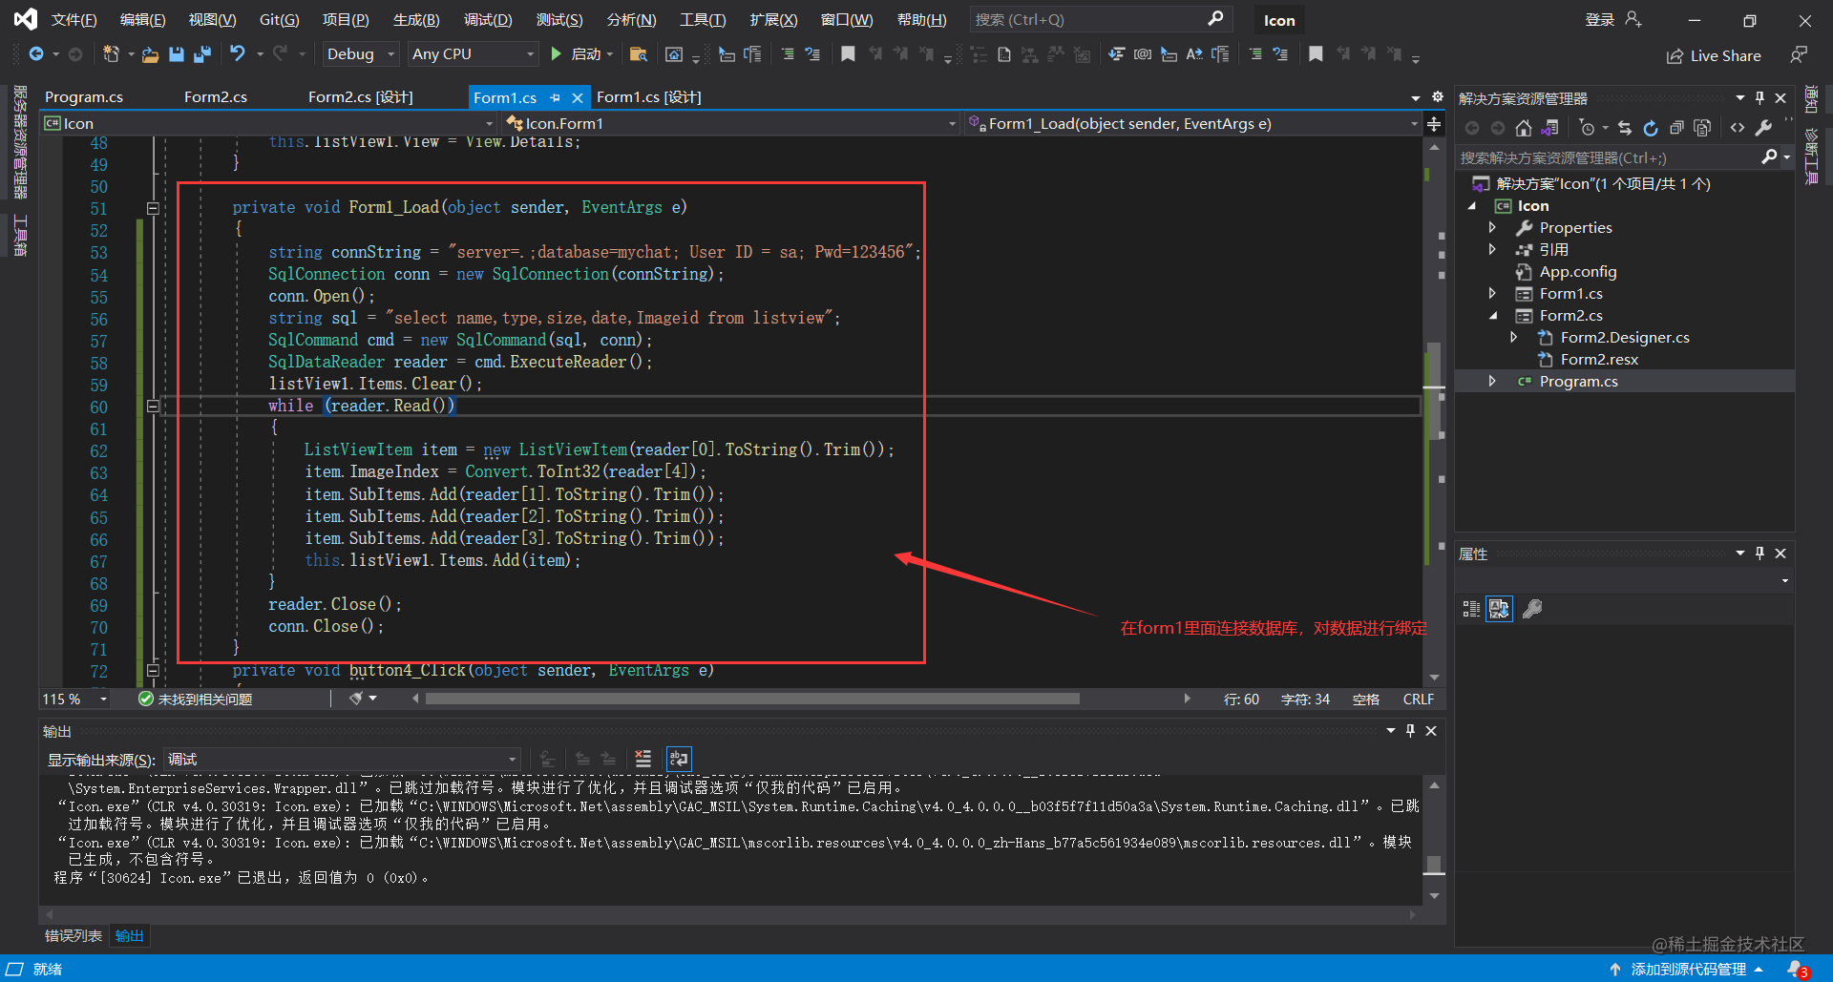
Task: Collapse the while loop code block at line 60
Action: point(153,407)
